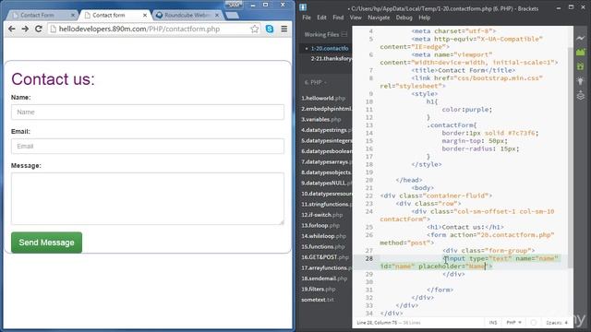
Task: Click the lightbulb icon in Brackets sidebar
Action: (581, 81)
